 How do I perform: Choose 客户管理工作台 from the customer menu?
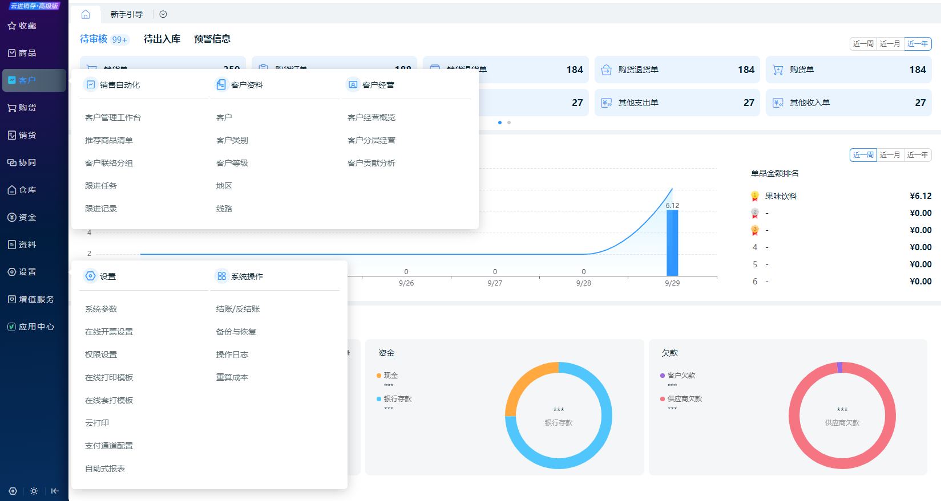(x=113, y=117)
